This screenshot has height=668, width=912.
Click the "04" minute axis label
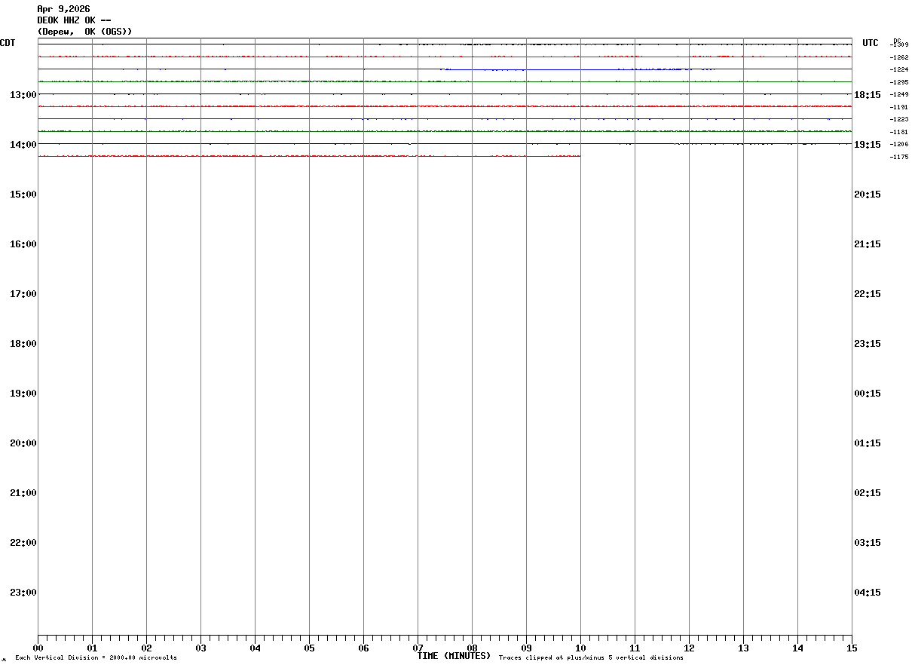255,648
